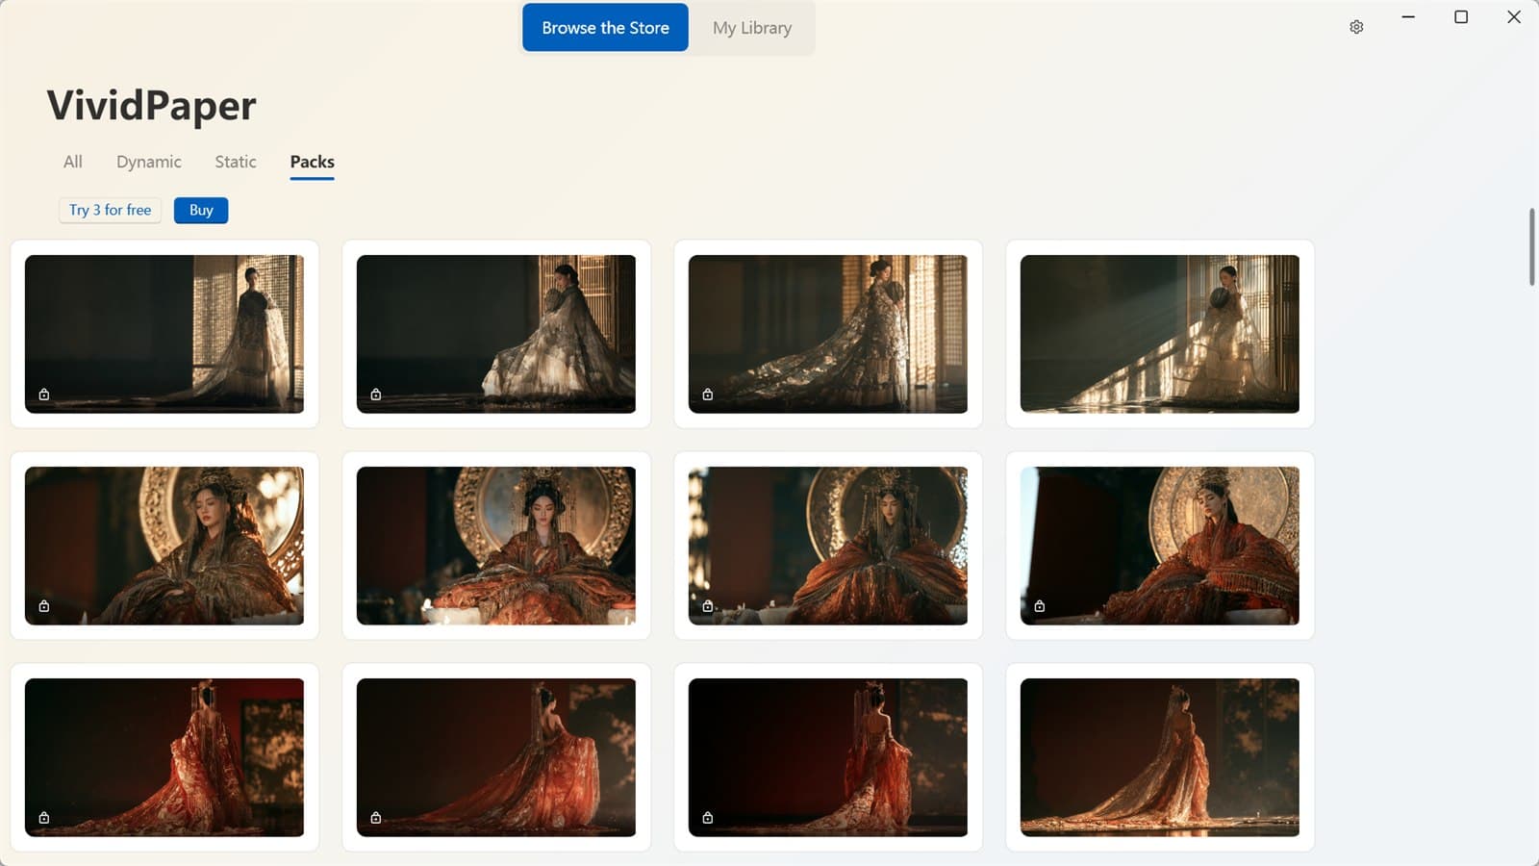Screen dimensions: 1539x866
Task: Click lock icon on veiled woman in red robe wallpaper
Action: [708, 606]
